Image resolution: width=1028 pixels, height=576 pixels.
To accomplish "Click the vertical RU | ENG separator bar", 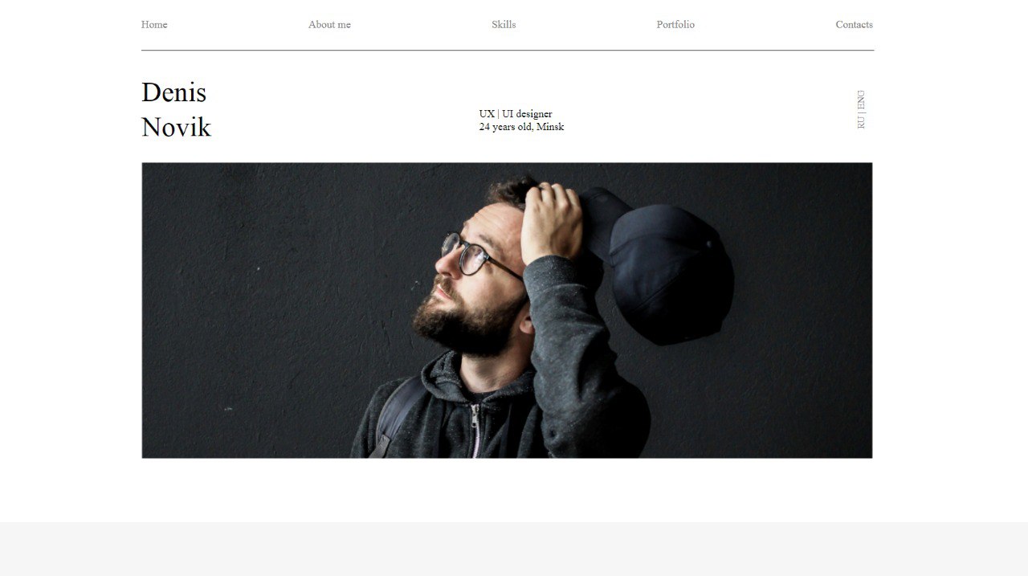I will tap(861, 113).
